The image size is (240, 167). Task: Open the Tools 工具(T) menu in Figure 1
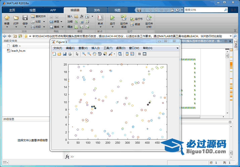[x=108, y=48]
